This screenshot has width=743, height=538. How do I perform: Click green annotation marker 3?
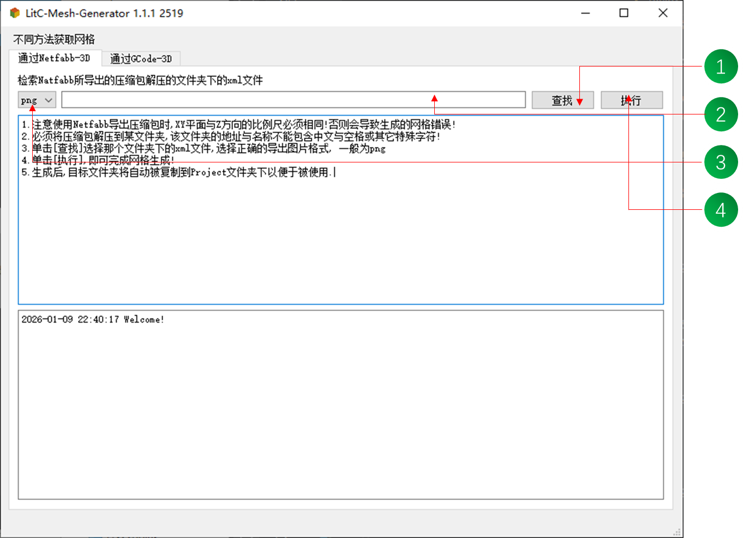[x=720, y=161]
